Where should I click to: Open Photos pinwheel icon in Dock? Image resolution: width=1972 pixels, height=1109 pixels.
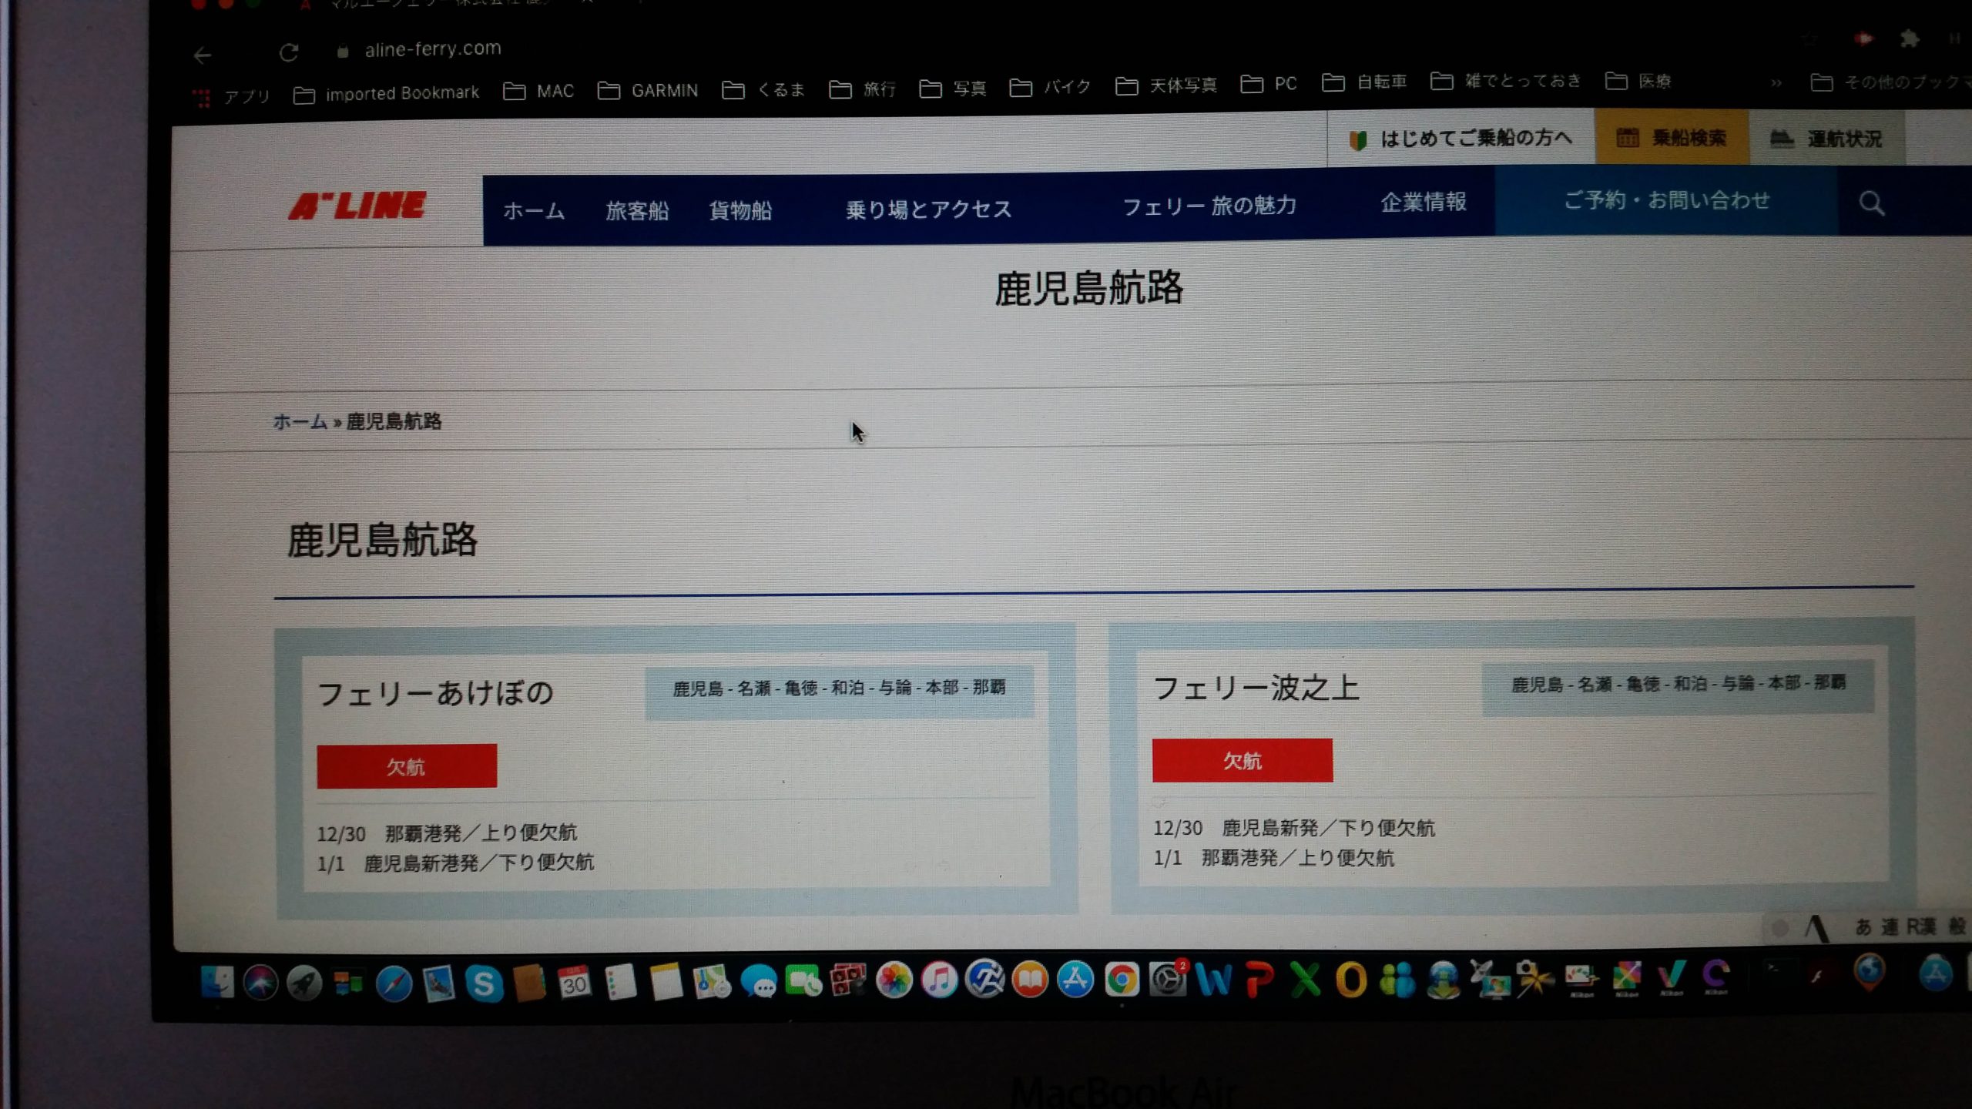pos(894,980)
